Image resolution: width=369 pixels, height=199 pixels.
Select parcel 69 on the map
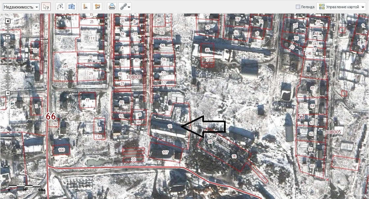pyautogui.click(x=318, y=22)
